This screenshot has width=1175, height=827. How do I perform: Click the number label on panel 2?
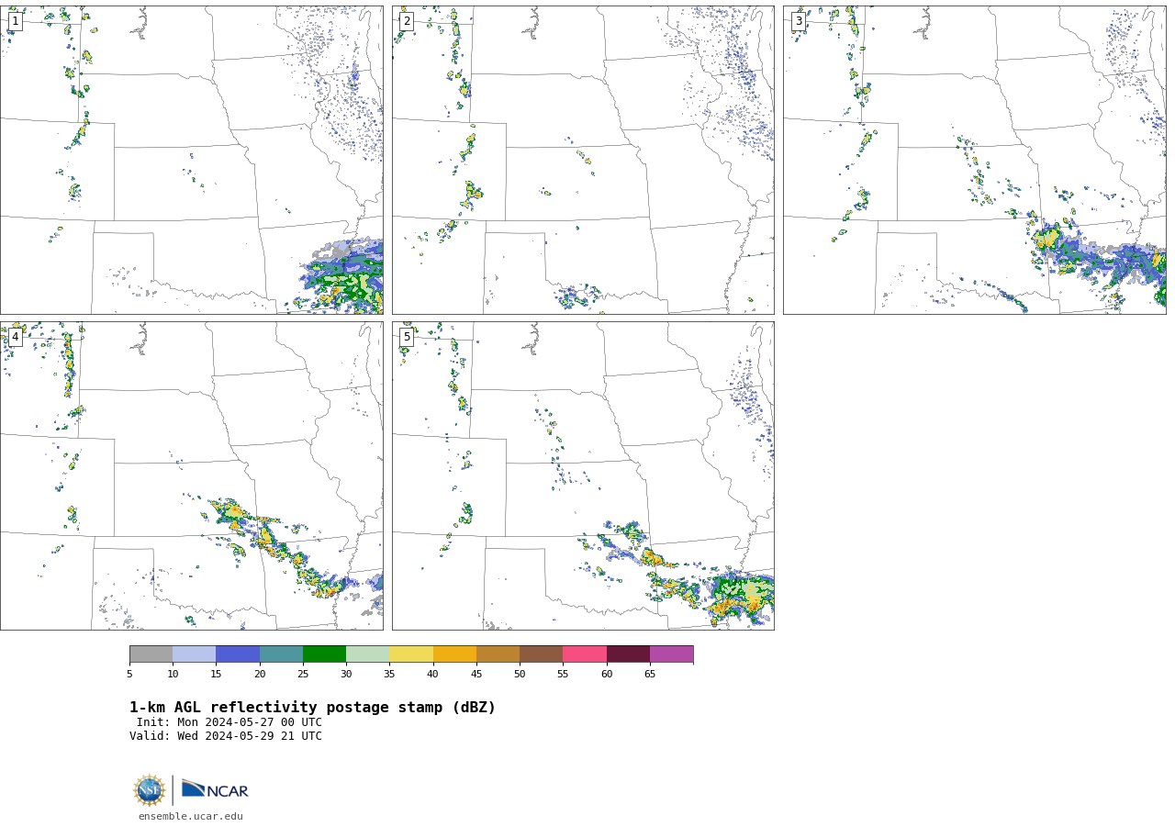pos(407,21)
